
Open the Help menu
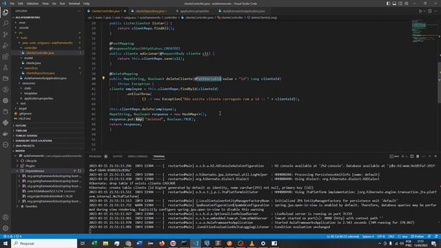[86, 3]
